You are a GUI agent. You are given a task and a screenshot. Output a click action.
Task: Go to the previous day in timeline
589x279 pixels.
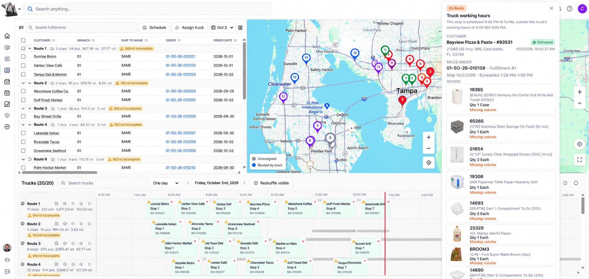pyautogui.click(x=188, y=183)
